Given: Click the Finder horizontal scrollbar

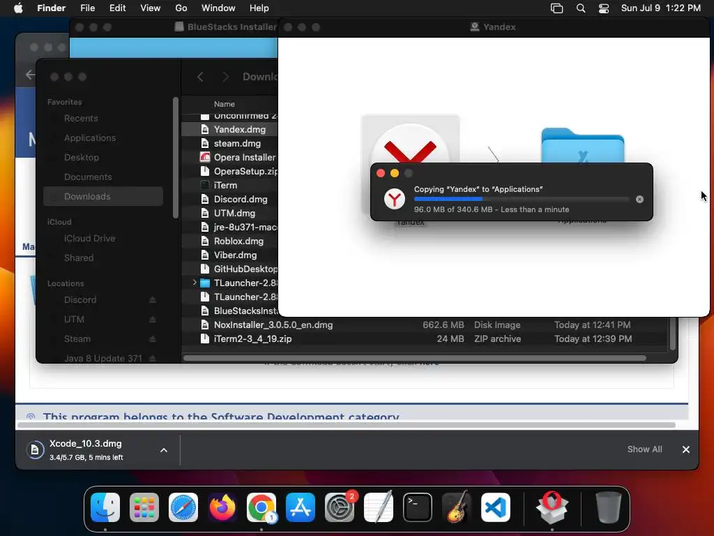Looking at the screenshot, I should [414, 358].
